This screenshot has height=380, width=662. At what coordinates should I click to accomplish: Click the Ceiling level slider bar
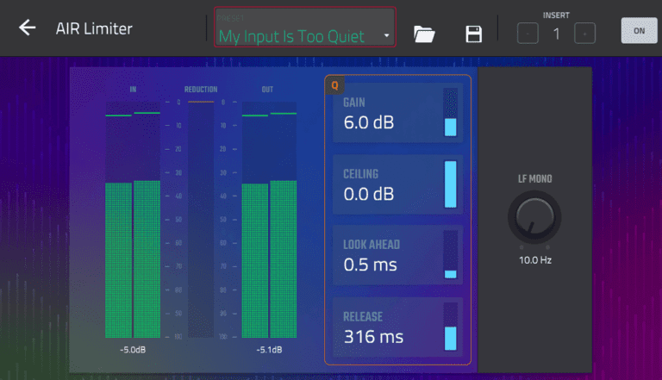click(450, 184)
